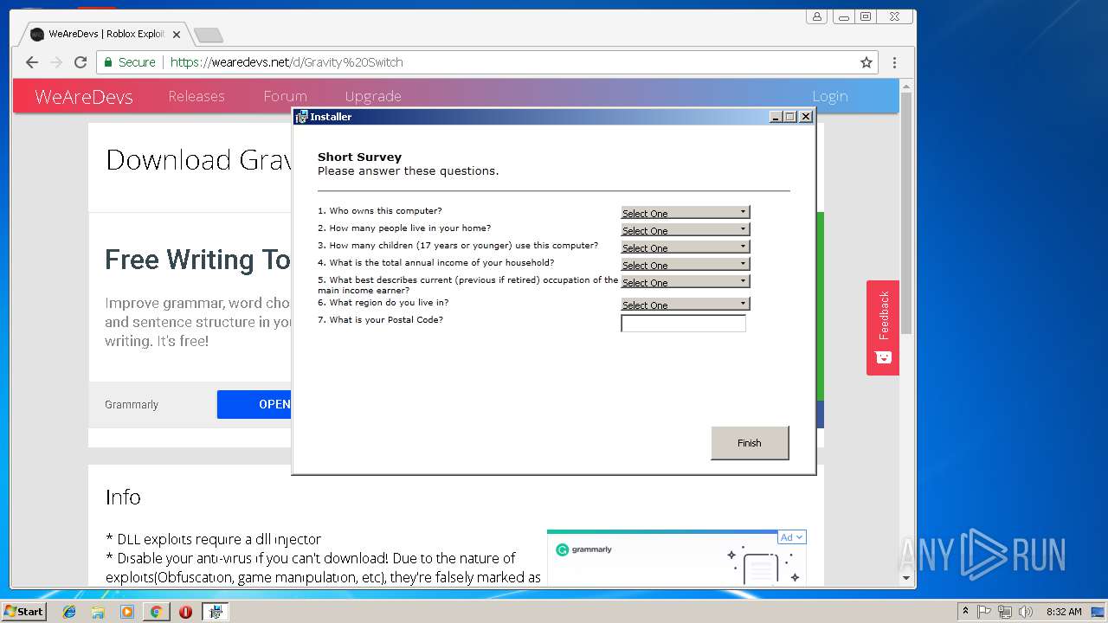
Task: Minimize the Installer window
Action: (776, 117)
